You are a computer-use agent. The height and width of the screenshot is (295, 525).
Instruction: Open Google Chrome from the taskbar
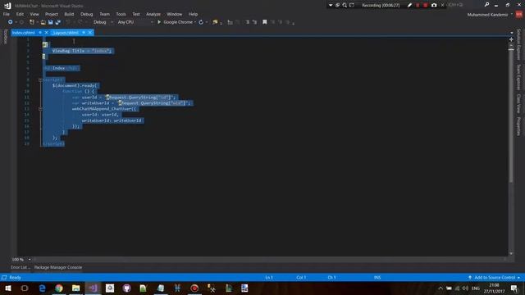coord(59,288)
